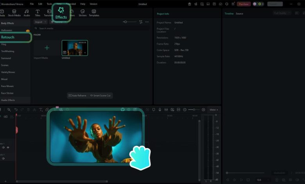Adjust the media thumbnail size slider
Image resolution: width=305 pixels, height=184 pixels.
coord(125,22)
